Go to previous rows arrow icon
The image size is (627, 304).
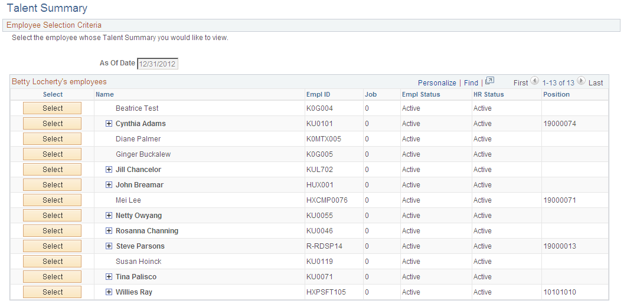535,81
